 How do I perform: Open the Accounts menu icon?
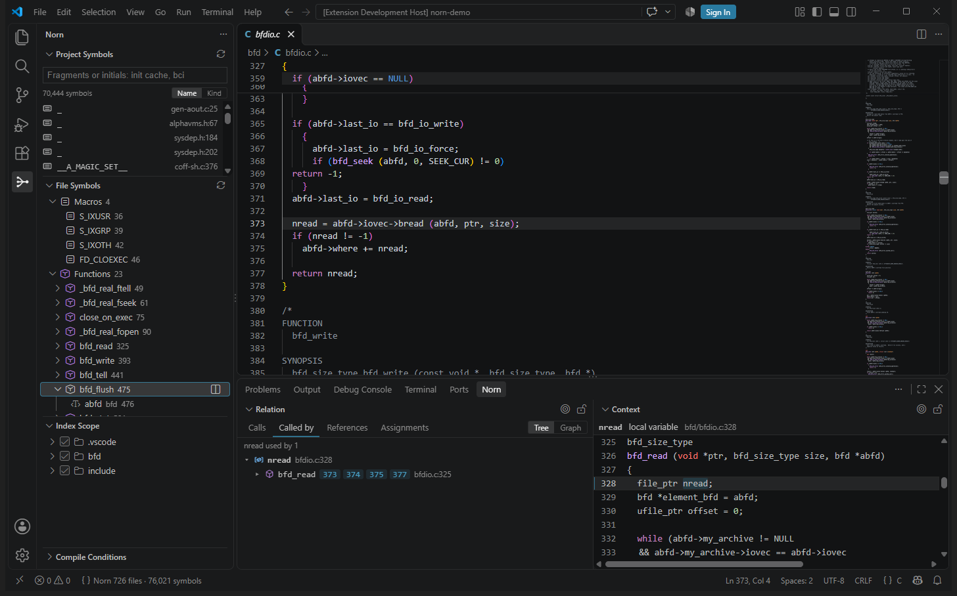coord(22,526)
